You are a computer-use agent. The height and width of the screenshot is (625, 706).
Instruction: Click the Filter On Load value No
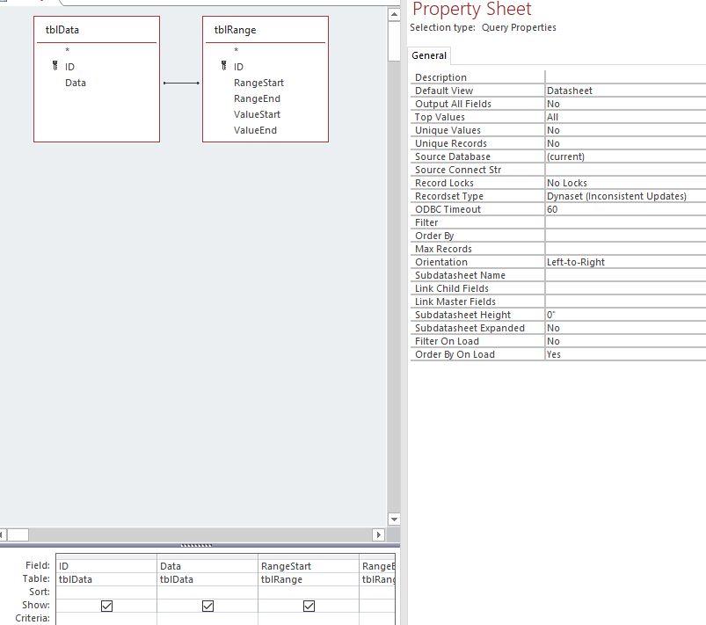tap(625, 341)
